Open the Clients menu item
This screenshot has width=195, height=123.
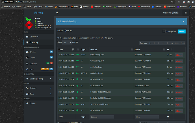click(39, 58)
